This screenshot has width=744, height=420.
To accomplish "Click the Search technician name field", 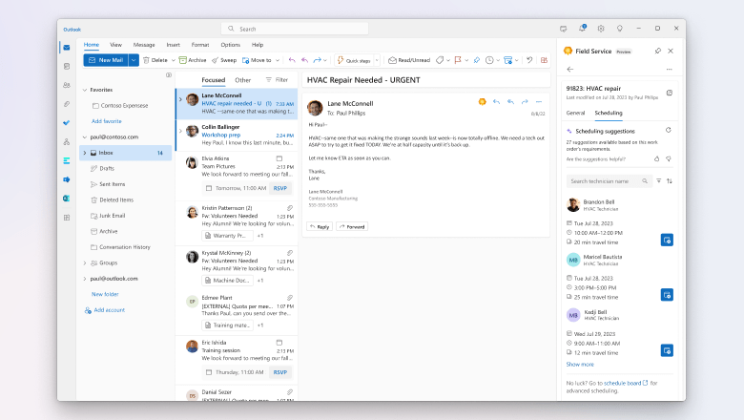I will 608,180.
